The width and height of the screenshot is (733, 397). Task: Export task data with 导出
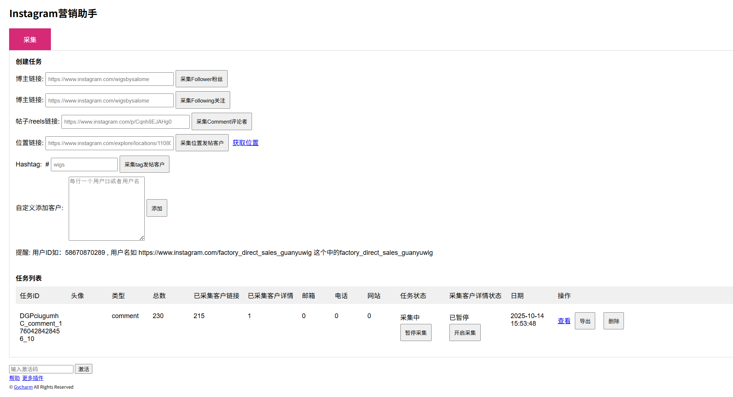(585, 321)
